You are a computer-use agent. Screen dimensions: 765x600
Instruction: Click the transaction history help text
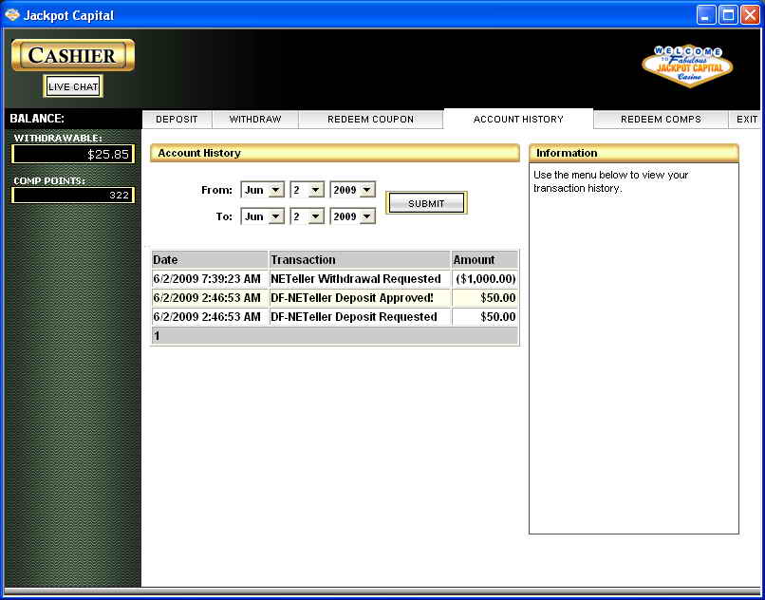point(611,181)
